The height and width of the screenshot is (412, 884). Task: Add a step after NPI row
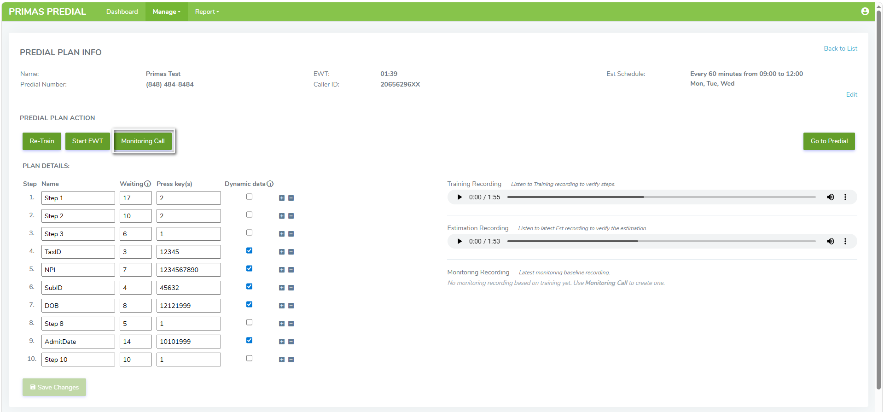[x=282, y=270]
